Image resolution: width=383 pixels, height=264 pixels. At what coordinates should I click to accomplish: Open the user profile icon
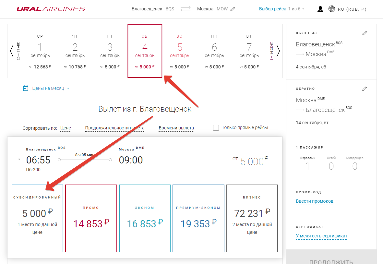tap(320, 9)
